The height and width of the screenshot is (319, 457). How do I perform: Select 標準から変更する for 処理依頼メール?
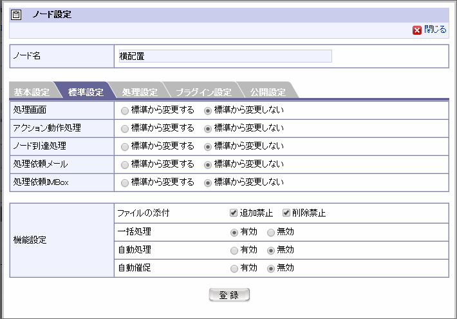(x=125, y=165)
